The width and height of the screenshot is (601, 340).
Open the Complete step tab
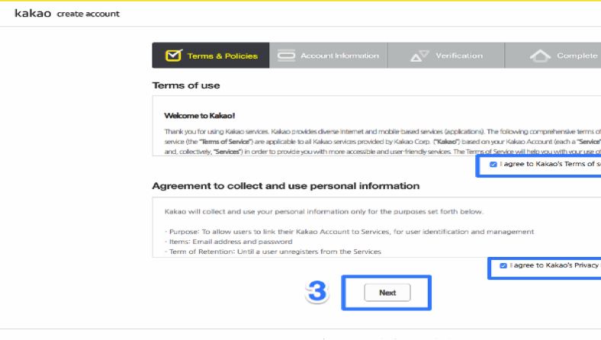pos(553,56)
